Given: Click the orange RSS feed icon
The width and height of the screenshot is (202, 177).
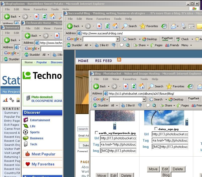Looking at the screenshot, I should 119,60.
